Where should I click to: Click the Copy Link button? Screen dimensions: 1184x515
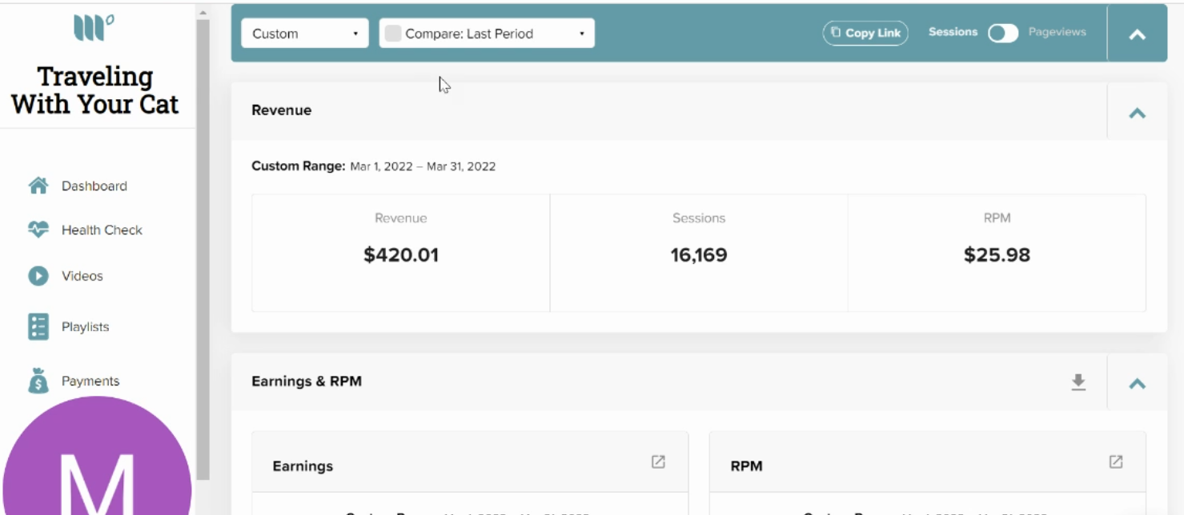point(865,33)
